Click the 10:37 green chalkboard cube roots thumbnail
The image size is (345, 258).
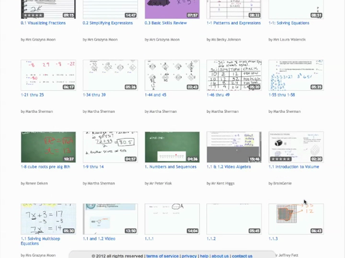(49, 147)
